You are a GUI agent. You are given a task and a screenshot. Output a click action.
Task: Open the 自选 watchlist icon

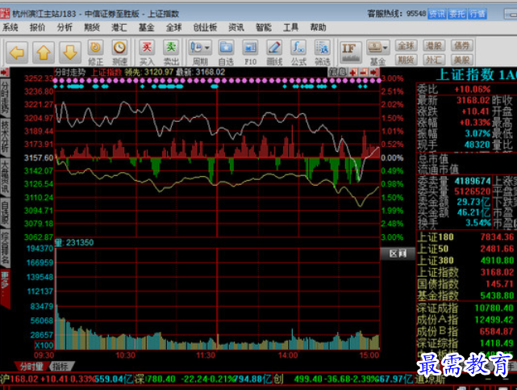(x=226, y=52)
